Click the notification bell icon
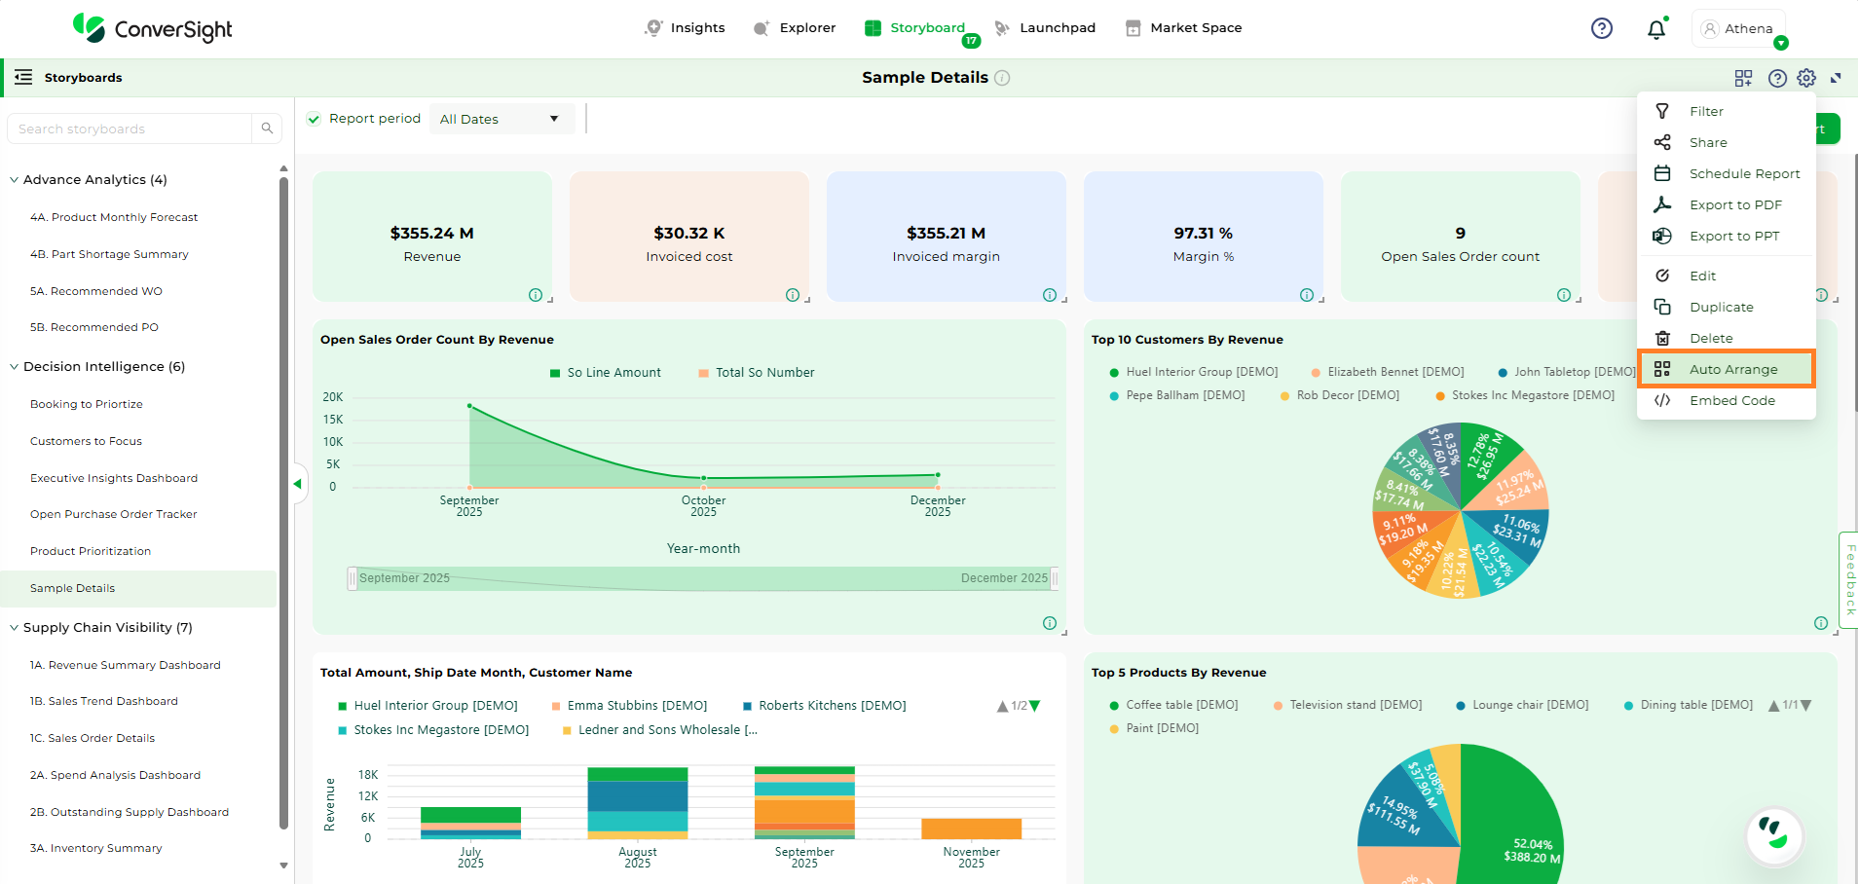Screen dimensions: 1858x884 (1655, 29)
